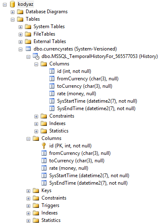
Task: Expand the main table Statistics node
Action: pos(28,221)
